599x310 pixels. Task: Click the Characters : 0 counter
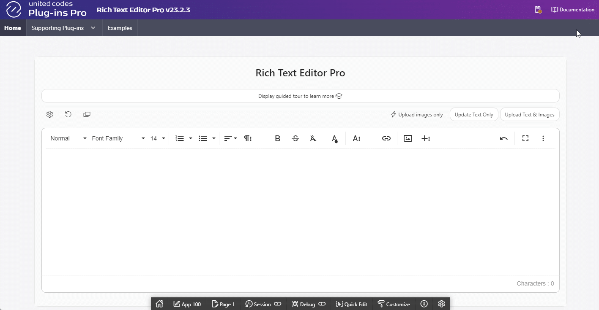(x=535, y=283)
